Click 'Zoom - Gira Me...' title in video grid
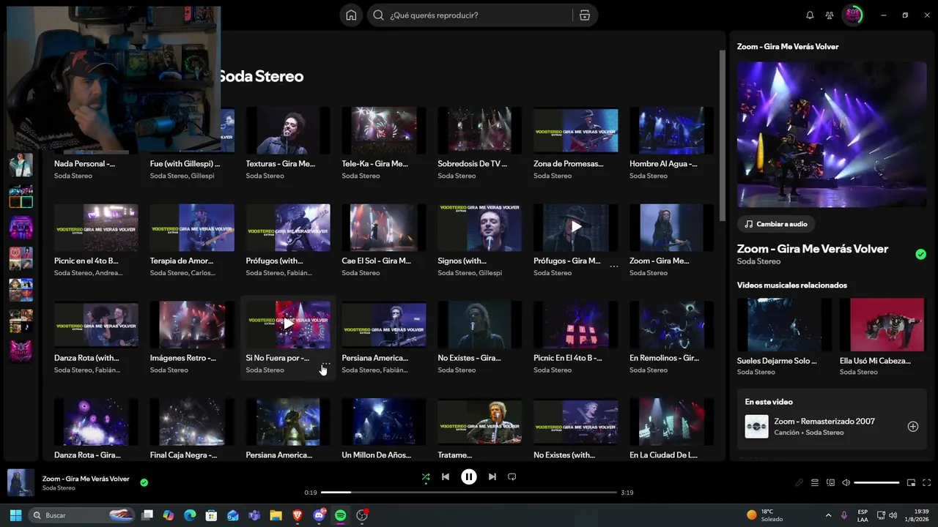The height and width of the screenshot is (527, 938). 660,261
